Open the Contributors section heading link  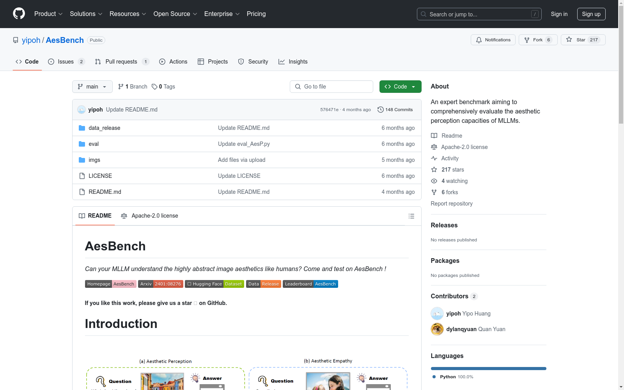454,296
